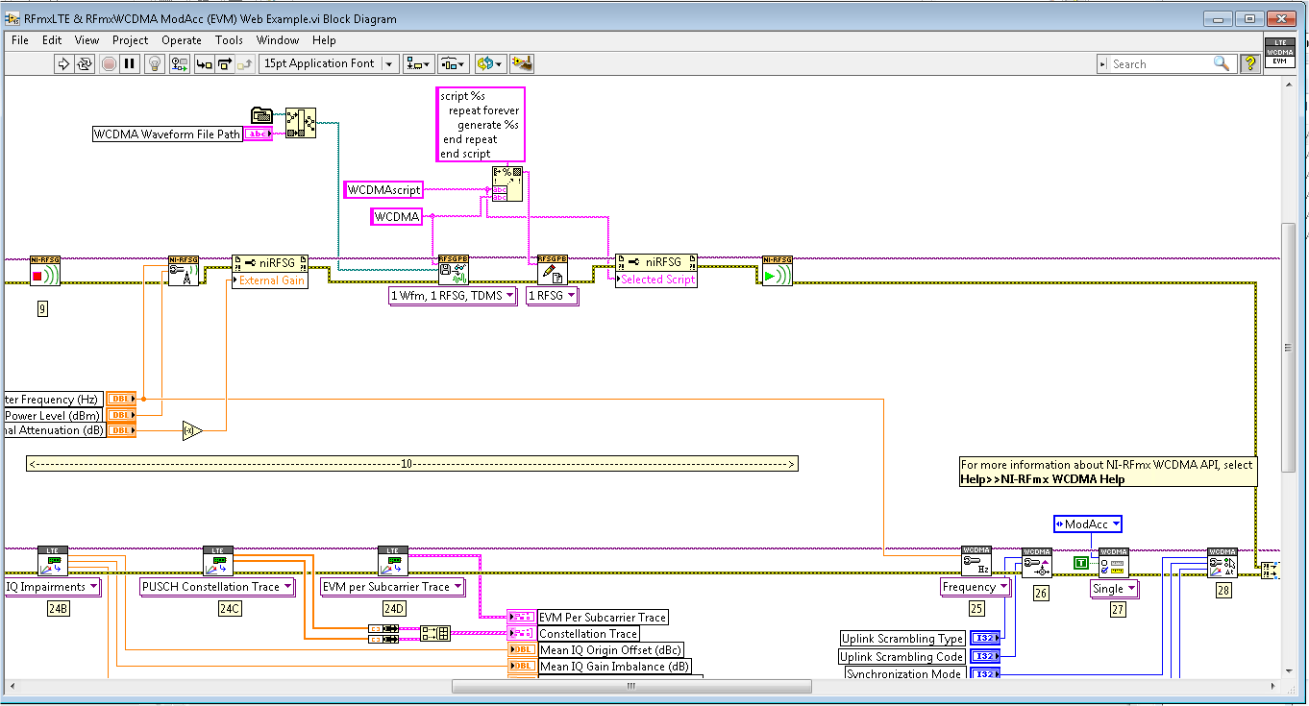Select WCDMA node labeled 28
Viewport: 1309px width, 706px height.
1223,564
